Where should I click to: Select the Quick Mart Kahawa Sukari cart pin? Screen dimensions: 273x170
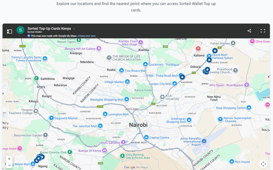point(209,56)
